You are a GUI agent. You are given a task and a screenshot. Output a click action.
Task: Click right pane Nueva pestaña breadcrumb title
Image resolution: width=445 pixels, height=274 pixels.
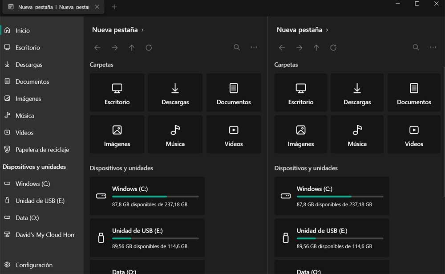[x=299, y=30]
